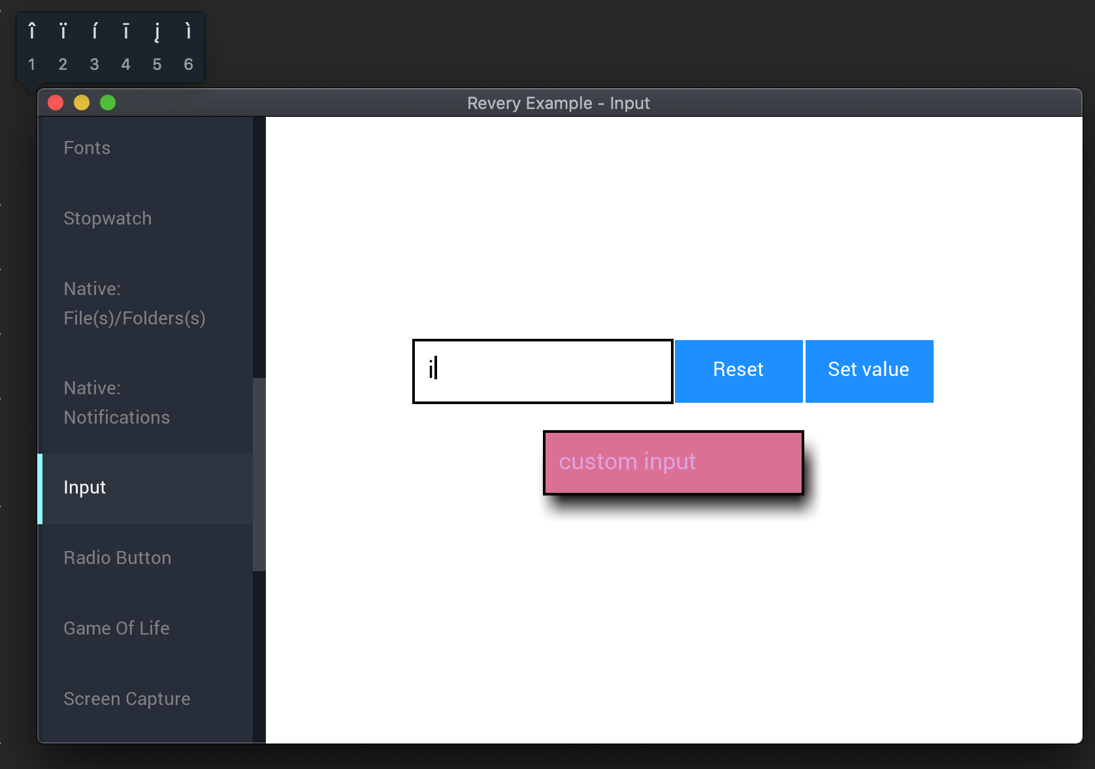Image resolution: width=1095 pixels, height=769 pixels.
Task: Focus the text input containing 'i'
Action: pos(543,371)
